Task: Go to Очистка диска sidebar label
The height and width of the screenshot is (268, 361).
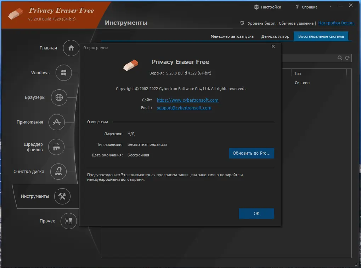Action: pos(29,172)
